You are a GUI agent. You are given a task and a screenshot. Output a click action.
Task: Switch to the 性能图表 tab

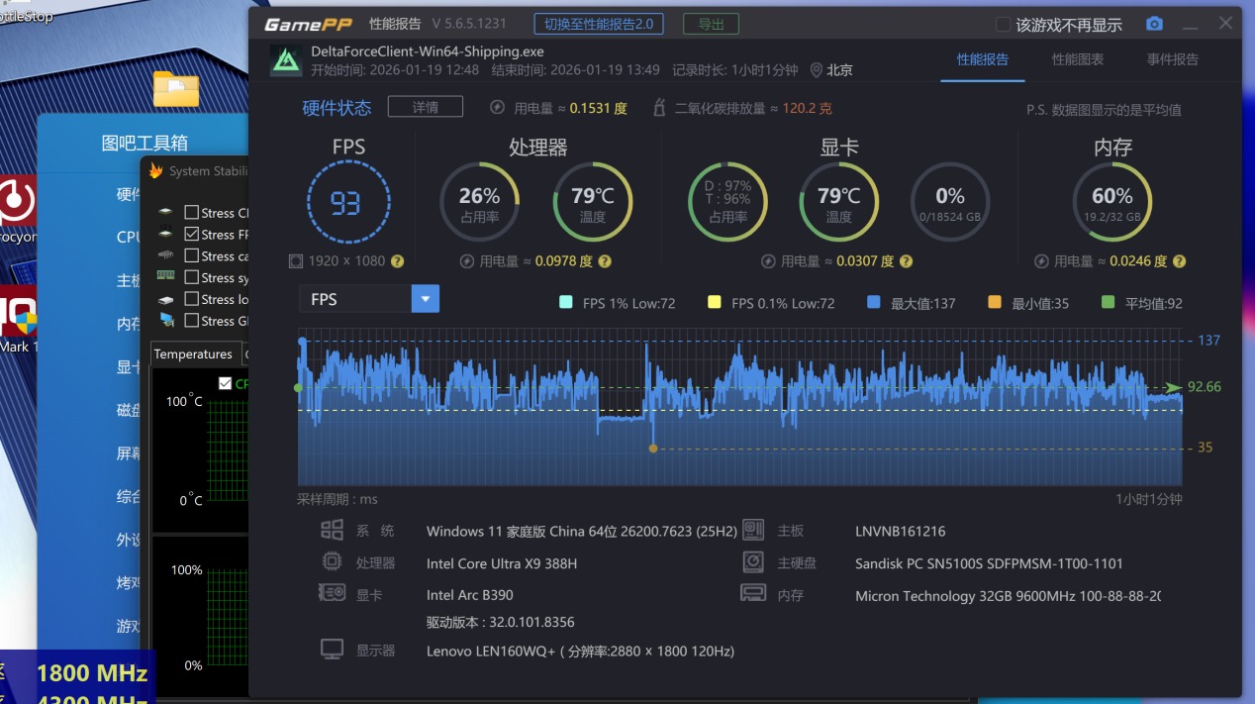tap(1077, 59)
